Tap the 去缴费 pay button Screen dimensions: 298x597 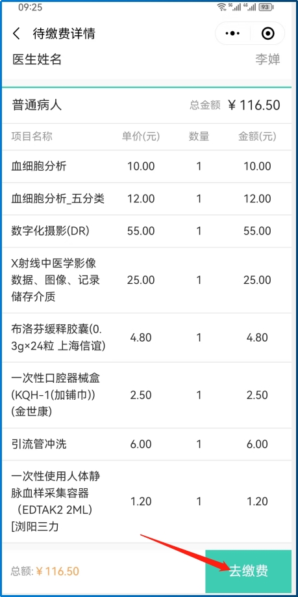click(248, 571)
